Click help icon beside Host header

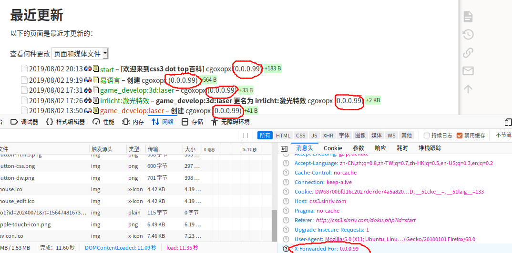click(x=286, y=201)
